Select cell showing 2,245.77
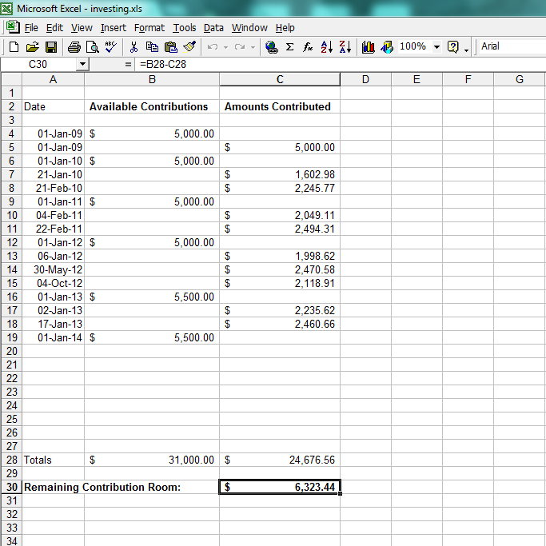The width and height of the screenshot is (546, 546). 280,188
